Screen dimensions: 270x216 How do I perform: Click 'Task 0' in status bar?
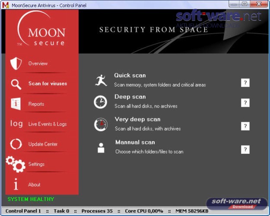61,211
